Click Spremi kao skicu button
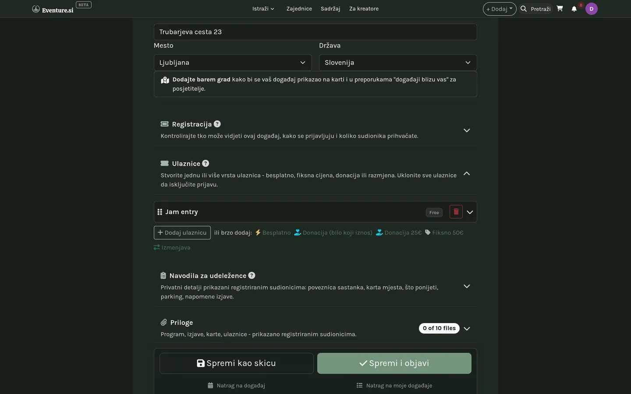631x394 pixels. 237,363
